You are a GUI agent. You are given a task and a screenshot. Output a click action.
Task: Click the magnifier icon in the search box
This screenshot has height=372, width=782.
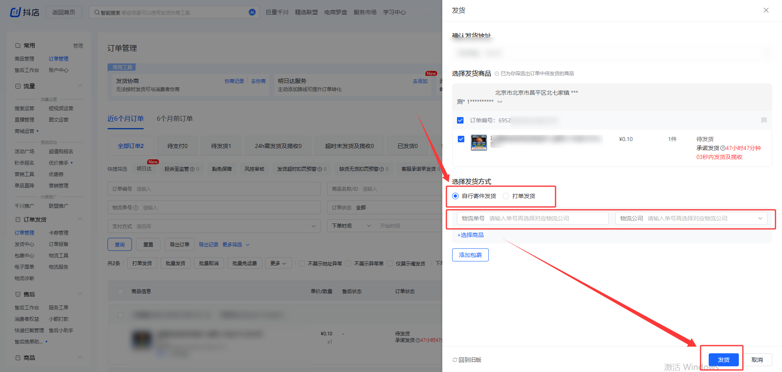coord(97,12)
